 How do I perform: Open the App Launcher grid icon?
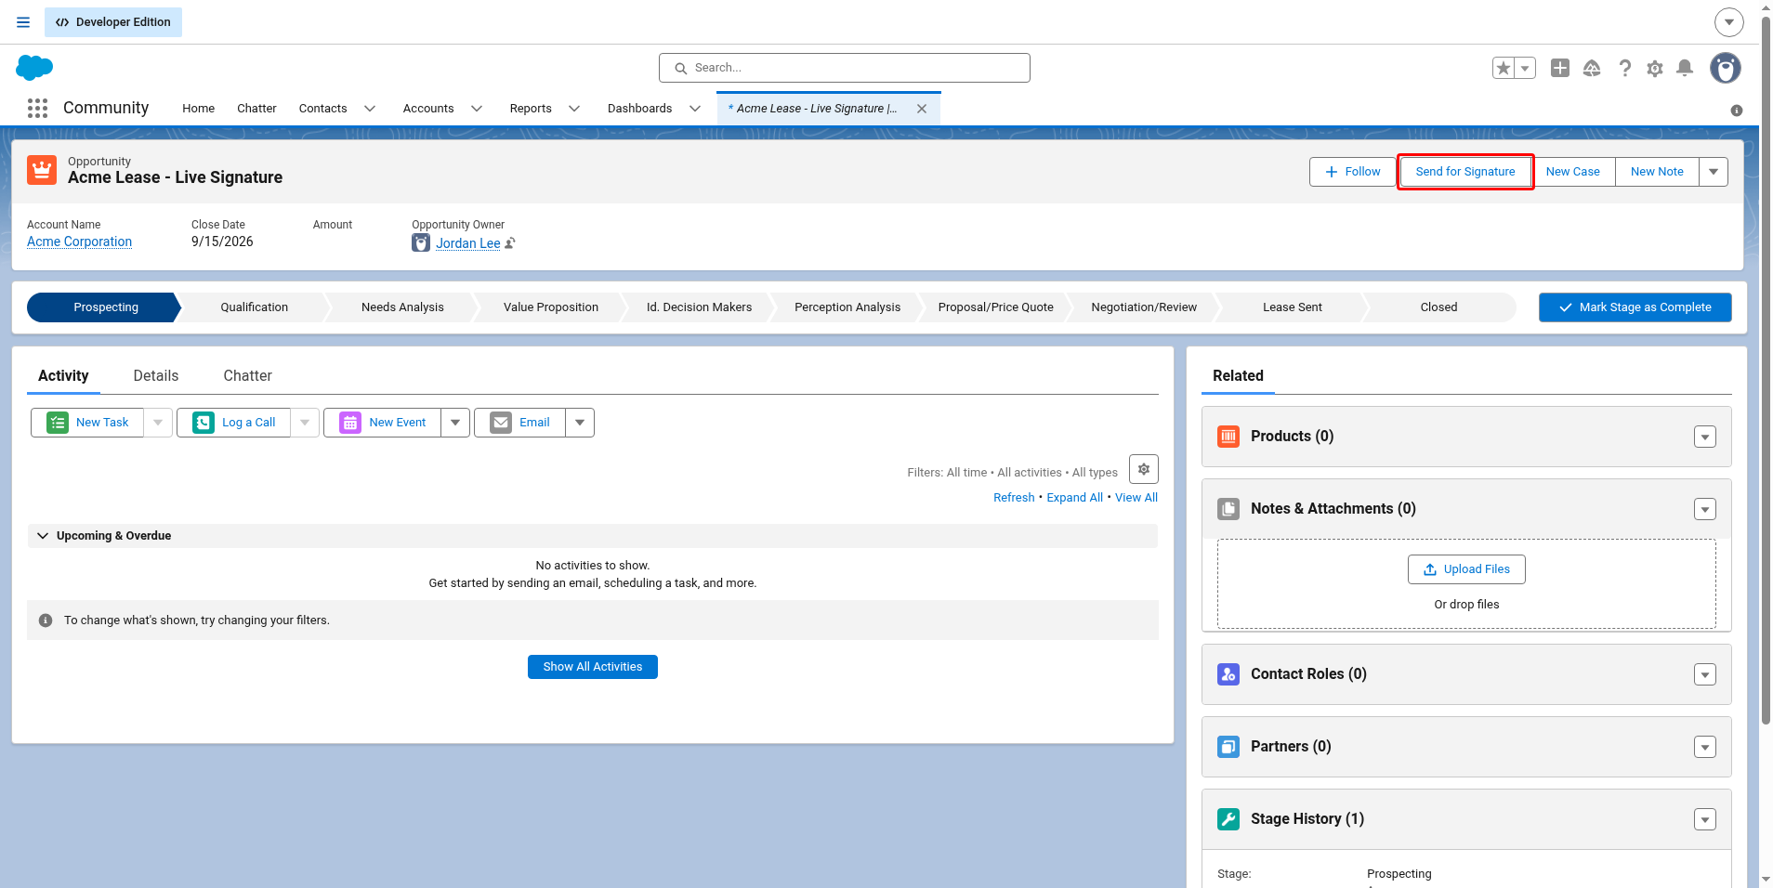pyautogui.click(x=37, y=109)
